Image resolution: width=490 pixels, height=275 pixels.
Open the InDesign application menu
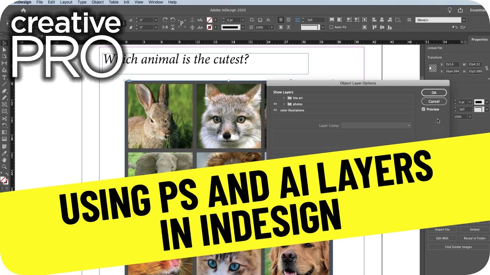pos(23,2)
